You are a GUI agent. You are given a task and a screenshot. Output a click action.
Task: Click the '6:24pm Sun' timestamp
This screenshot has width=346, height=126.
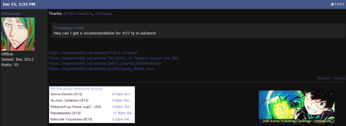(121, 101)
